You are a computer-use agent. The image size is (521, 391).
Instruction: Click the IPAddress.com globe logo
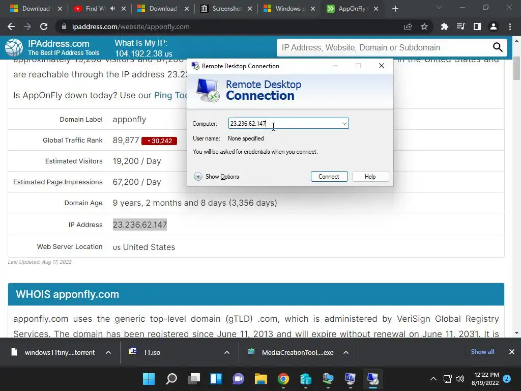point(14,47)
